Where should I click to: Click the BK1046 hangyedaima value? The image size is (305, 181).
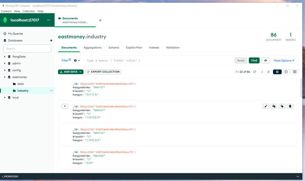[x=99, y=156]
